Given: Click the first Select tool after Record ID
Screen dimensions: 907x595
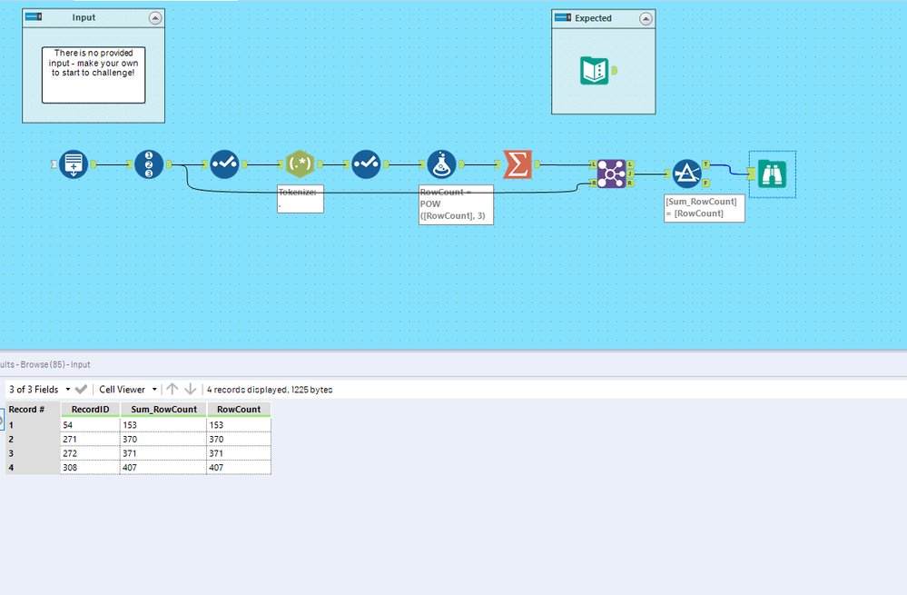Looking at the screenshot, I should [x=224, y=164].
